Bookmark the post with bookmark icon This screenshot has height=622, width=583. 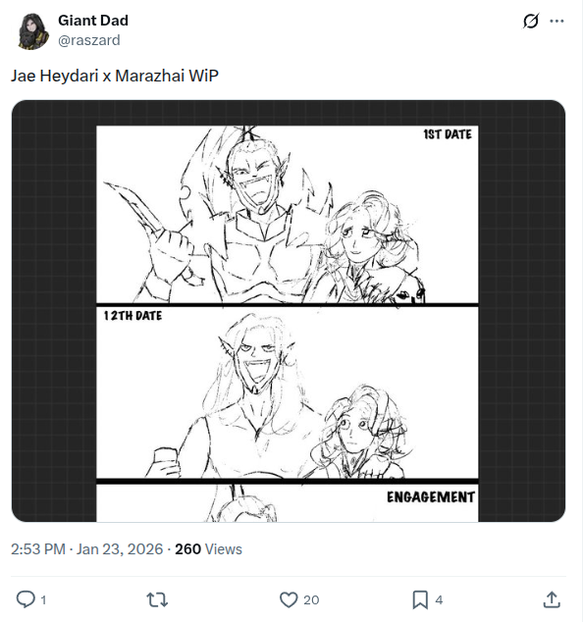coord(420,599)
